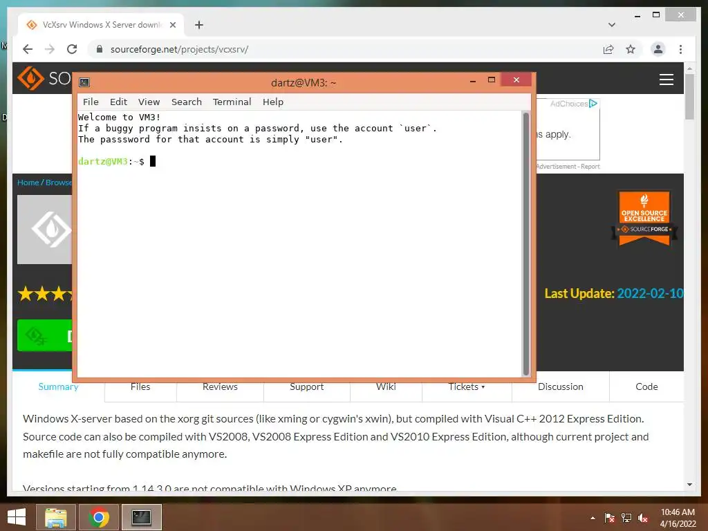The image size is (708, 531).
Task: Click the Chrome forward arrow
Action: click(50, 49)
